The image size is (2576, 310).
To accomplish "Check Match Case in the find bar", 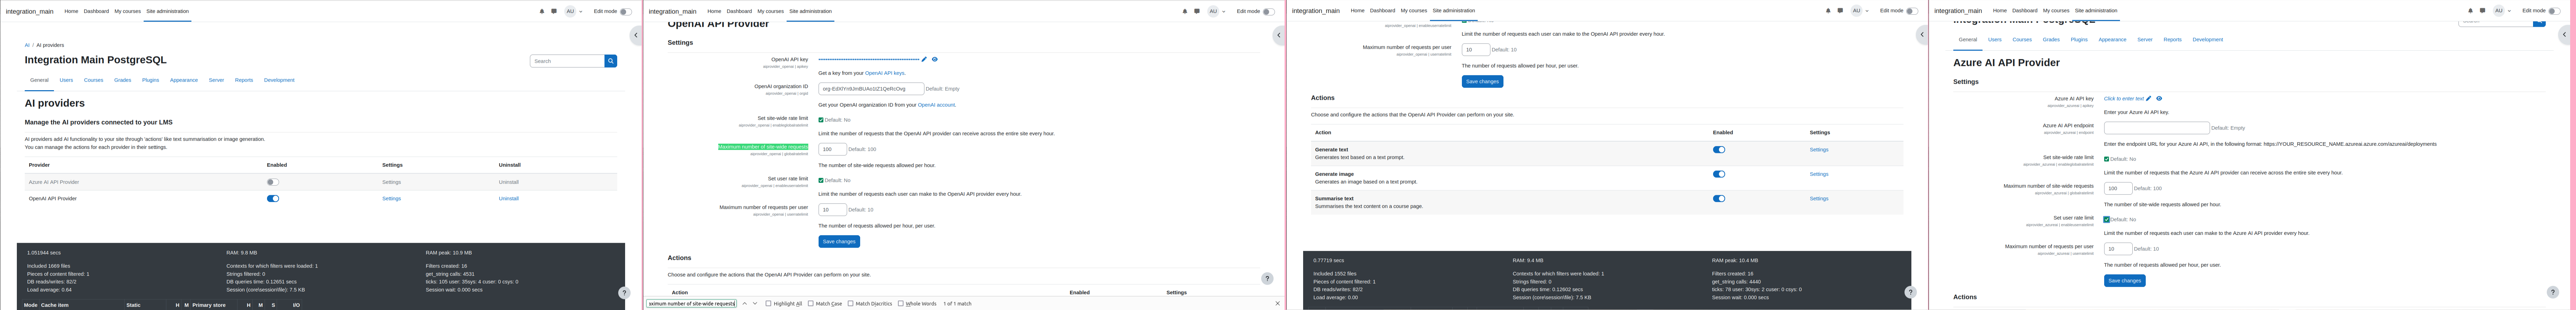I will (x=811, y=303).
